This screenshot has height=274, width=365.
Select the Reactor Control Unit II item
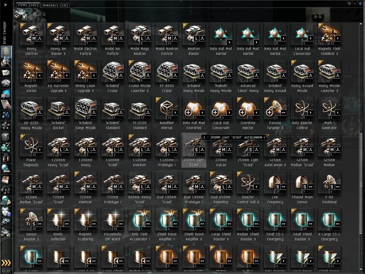pos(248,188)
